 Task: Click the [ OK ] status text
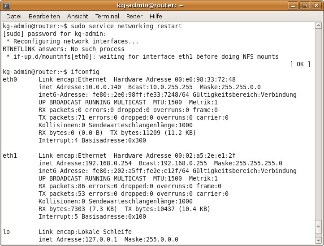[300, 64]
